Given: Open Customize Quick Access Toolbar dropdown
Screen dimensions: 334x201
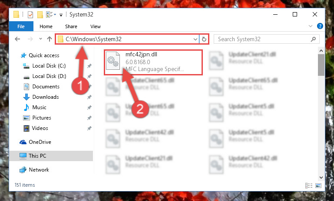Looking at the screenshot, I should click(61, 15).
